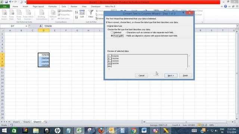Switch to the Developer tab

click(x=96, y=6)
